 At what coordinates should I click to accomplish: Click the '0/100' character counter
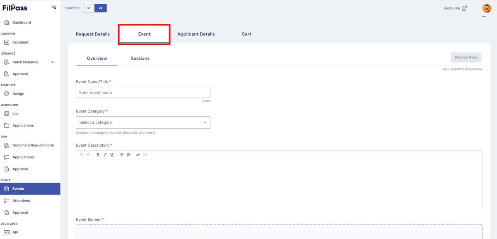206,101
